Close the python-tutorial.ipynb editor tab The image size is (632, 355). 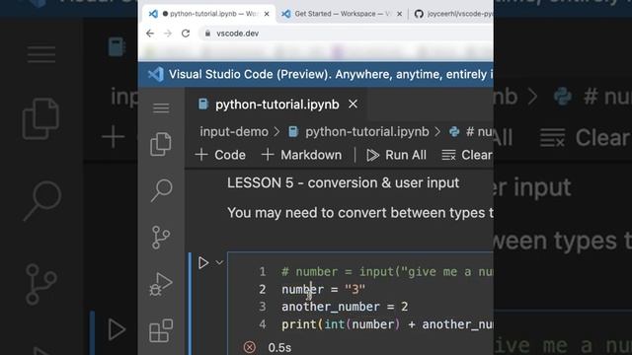point(354,105)
